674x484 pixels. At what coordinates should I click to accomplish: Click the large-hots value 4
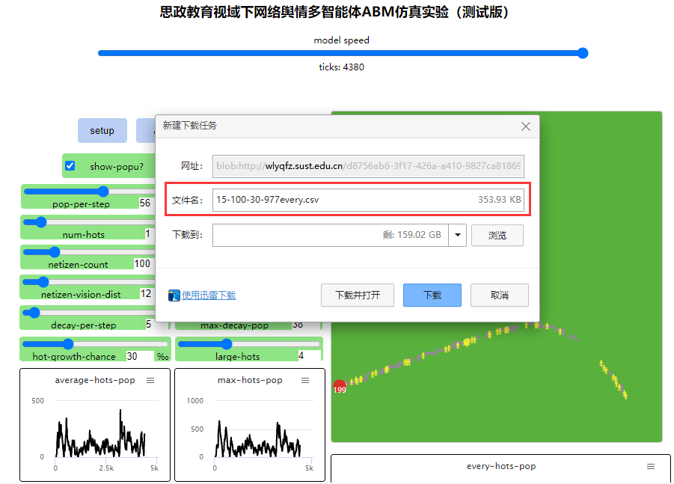[x=301, y=356]
